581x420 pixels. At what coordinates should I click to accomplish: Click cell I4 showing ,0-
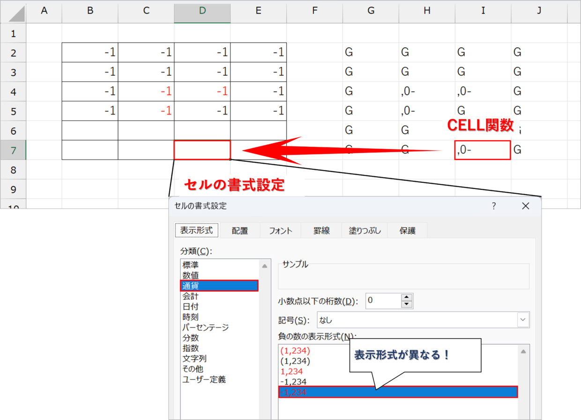click(x=483, y=92)
